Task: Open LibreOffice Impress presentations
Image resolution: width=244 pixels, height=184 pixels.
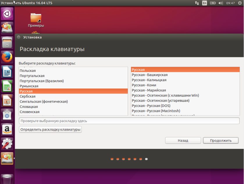Action: tap(7, 101)
